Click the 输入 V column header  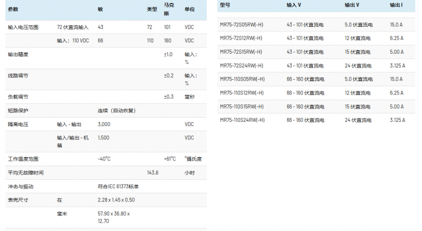pos(294,5)
